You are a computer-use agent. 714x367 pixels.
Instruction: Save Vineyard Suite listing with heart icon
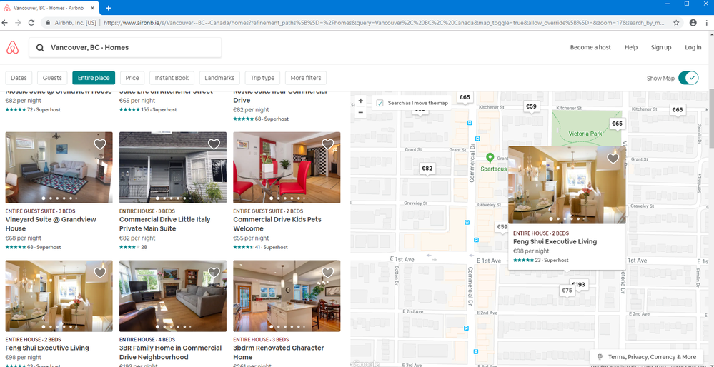[100, 144]
